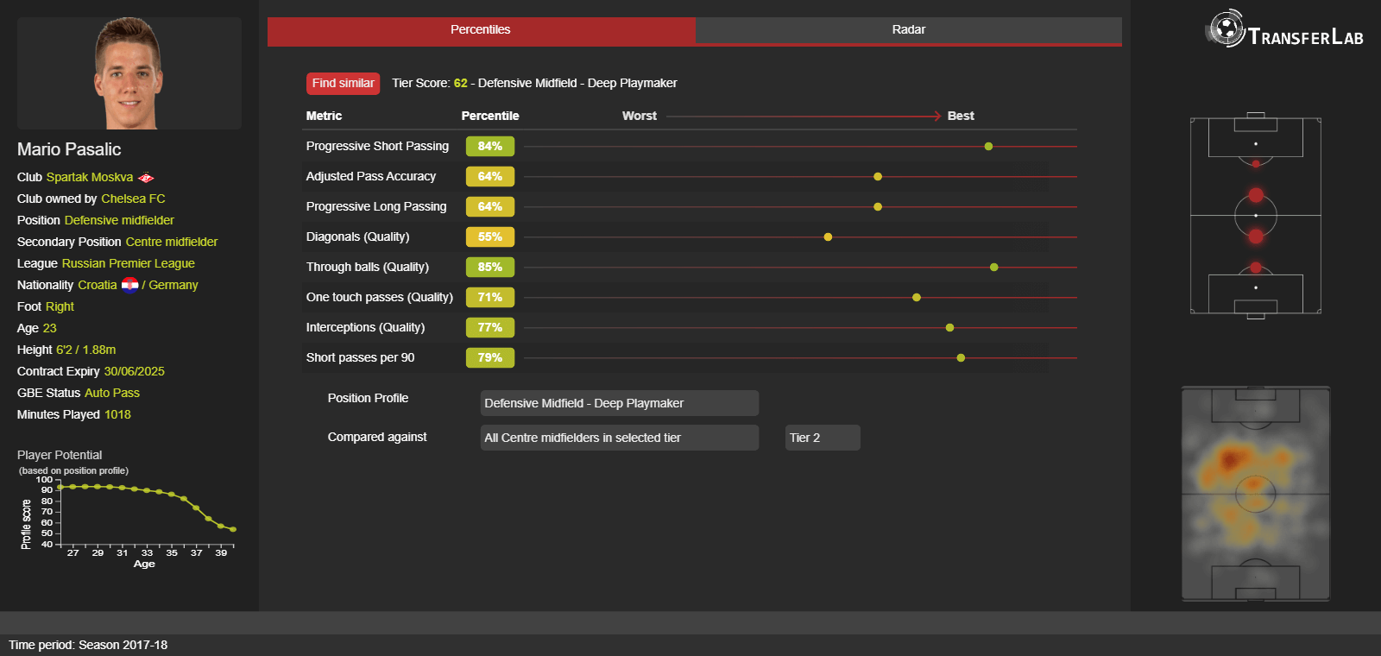Click the Progressive Short Passing percentile dot
The height and width of the screenshot is (656, 1381).
(988, 147)
